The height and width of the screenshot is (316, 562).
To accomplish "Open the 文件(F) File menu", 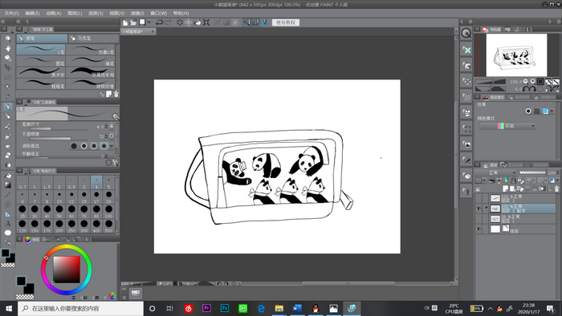I will coord(11,14).
